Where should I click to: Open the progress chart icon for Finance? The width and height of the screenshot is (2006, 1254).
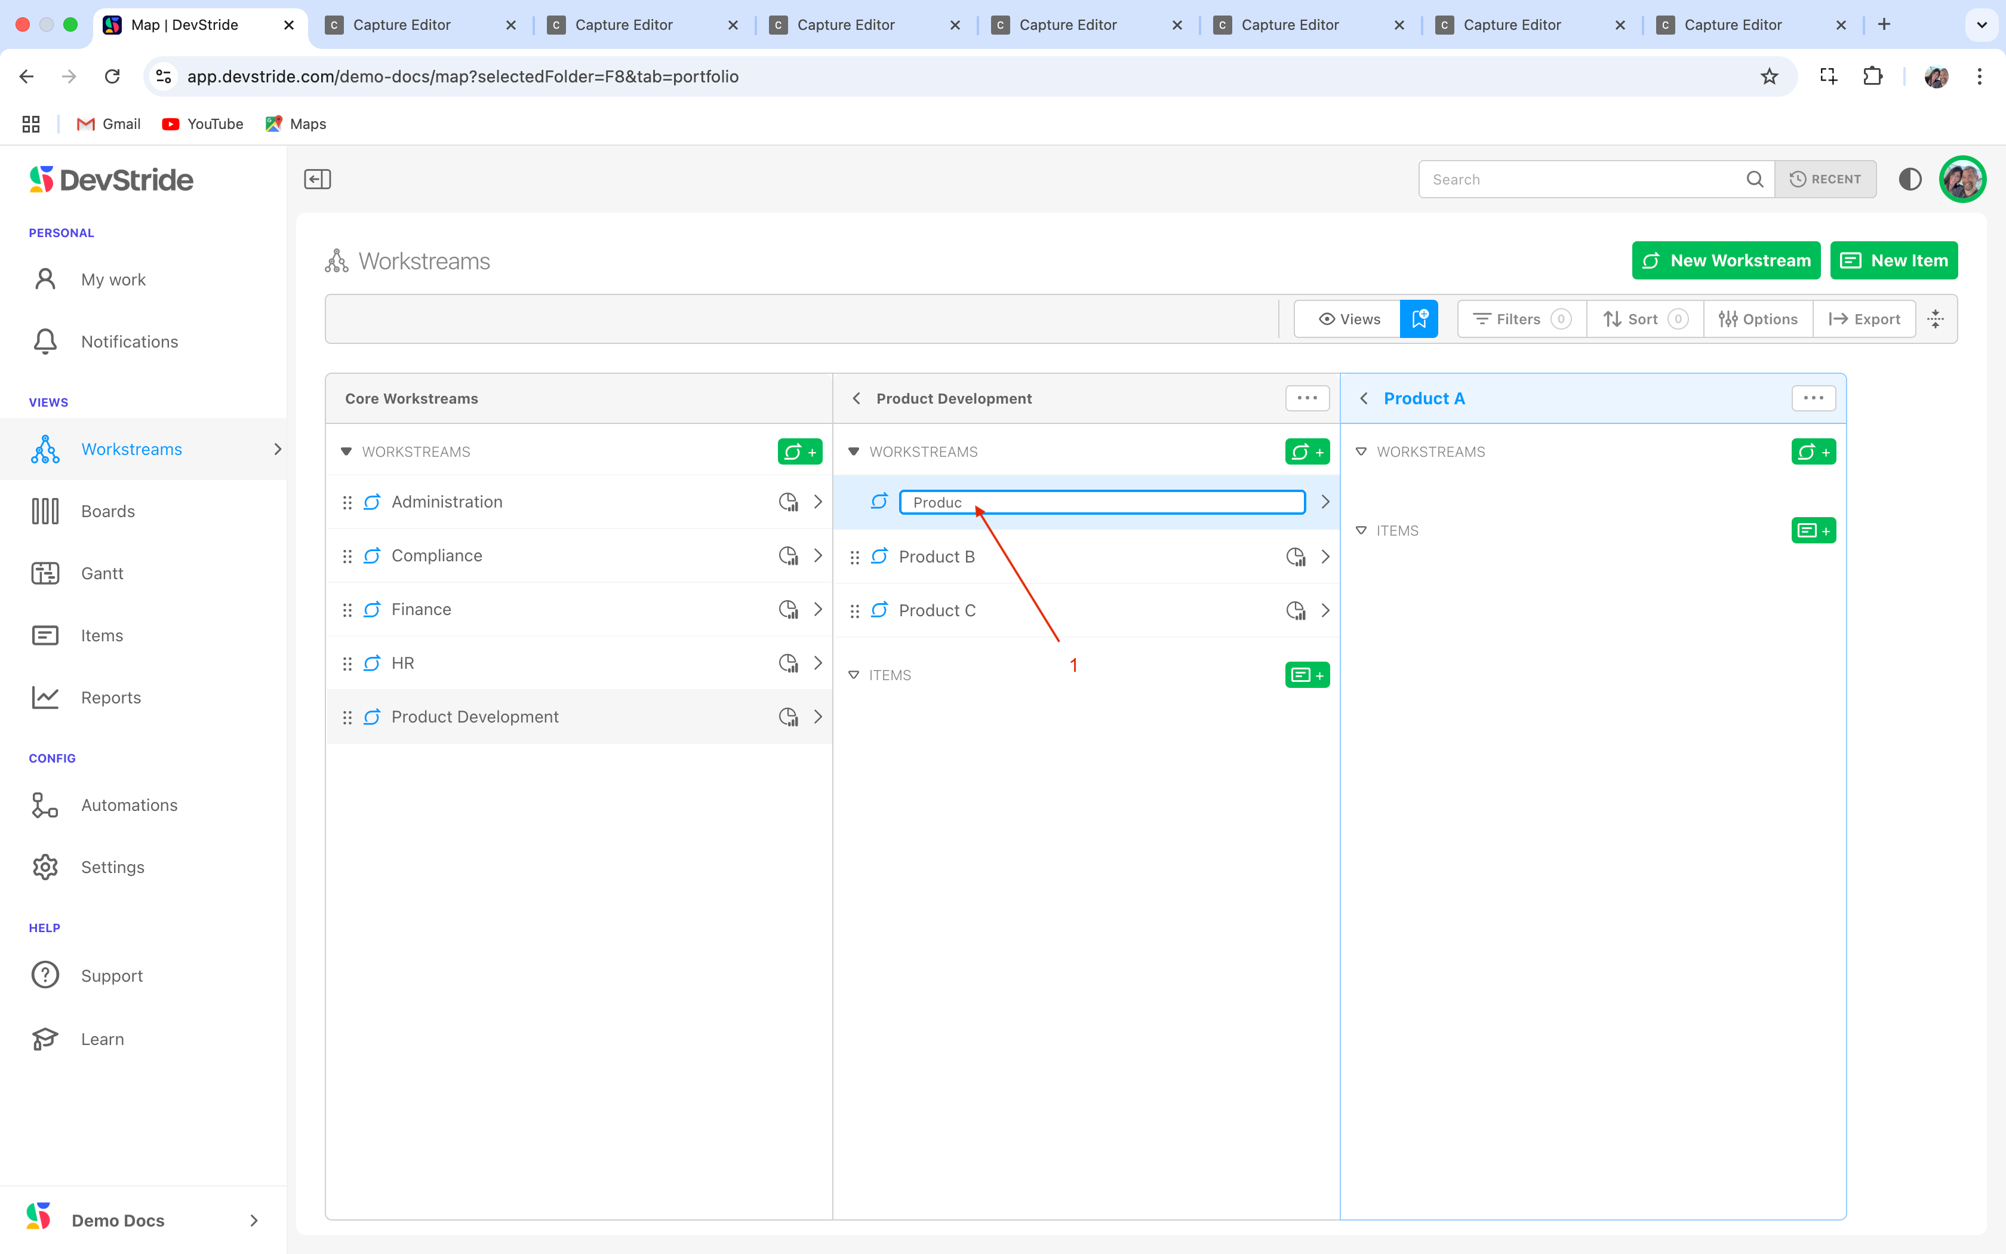(787, 610)
